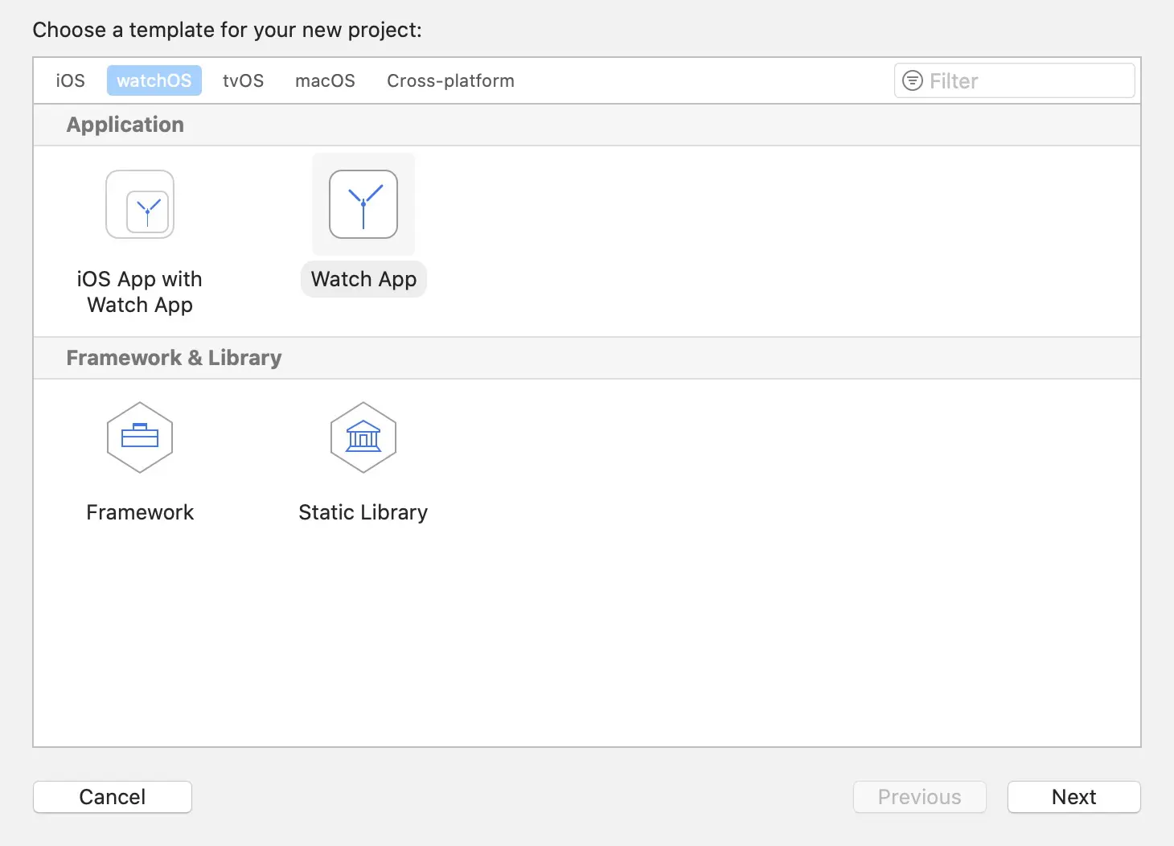1174x846 pixels.
Task: Click the Static Library label text
Action: (363, 512)
